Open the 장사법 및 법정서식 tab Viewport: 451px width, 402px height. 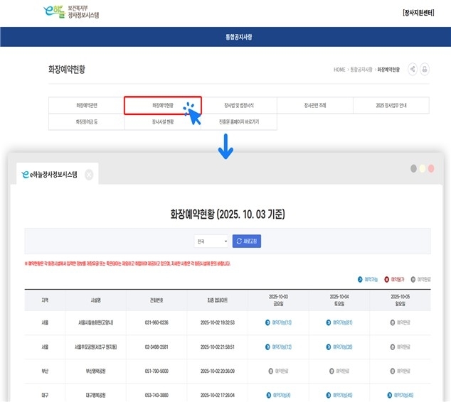(x=238, y=106)
